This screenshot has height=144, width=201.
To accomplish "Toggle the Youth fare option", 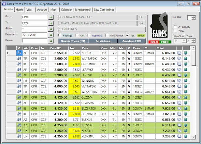I will (141, 36).
